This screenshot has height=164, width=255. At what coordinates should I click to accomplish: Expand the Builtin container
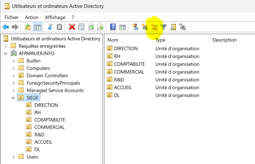[x=13, y=61]
